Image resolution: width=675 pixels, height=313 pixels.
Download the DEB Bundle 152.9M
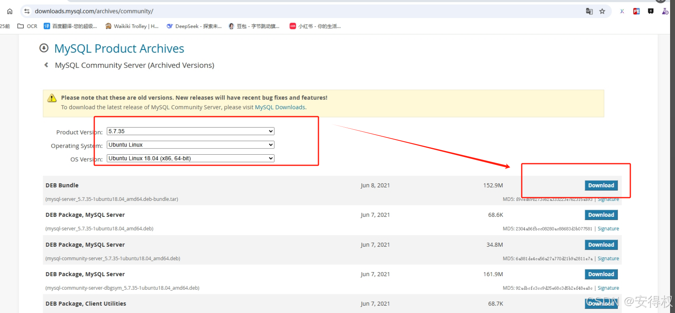click(601, 185)
